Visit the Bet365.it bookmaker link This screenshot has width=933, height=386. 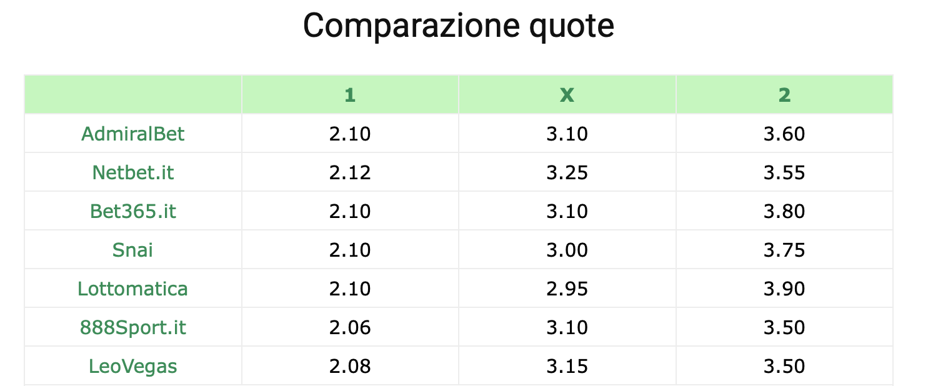[132, 211]
